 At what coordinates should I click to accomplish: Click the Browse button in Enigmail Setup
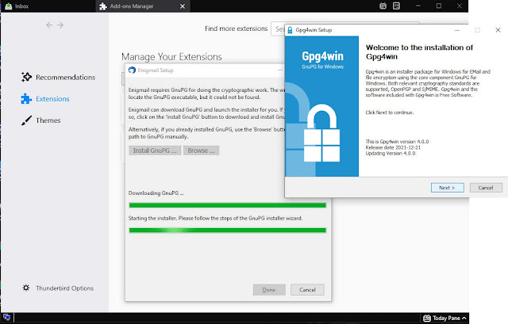tap(201, 151)
